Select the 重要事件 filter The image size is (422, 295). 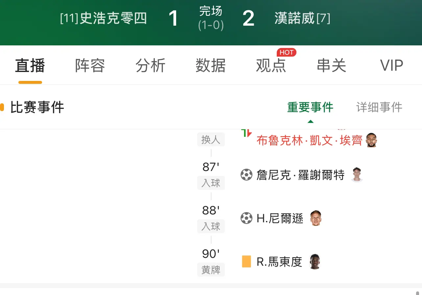pyautogui.click(x=310, y=107)
